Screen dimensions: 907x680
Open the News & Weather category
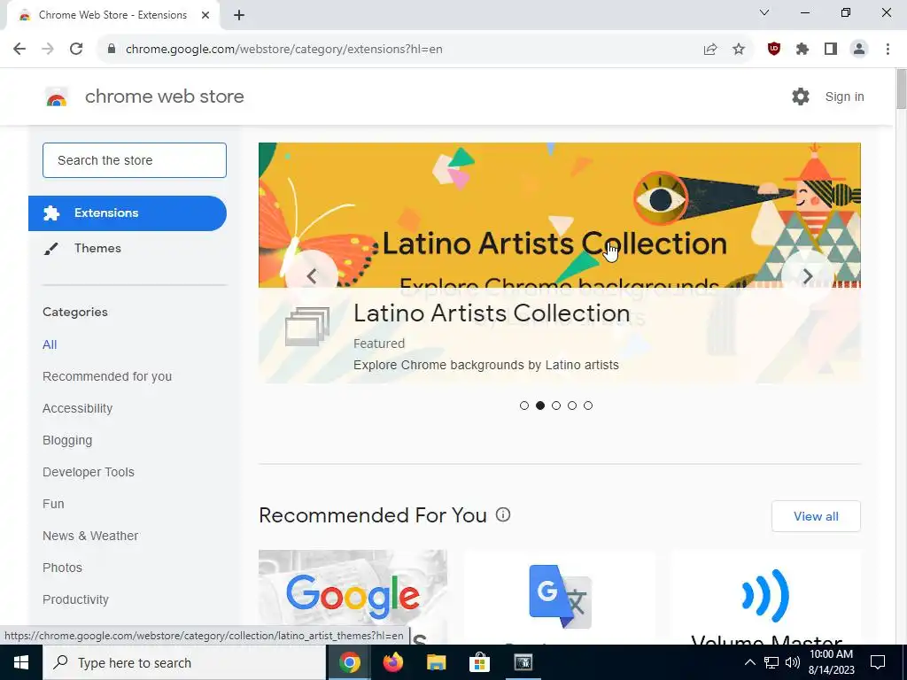click(90, 536)
